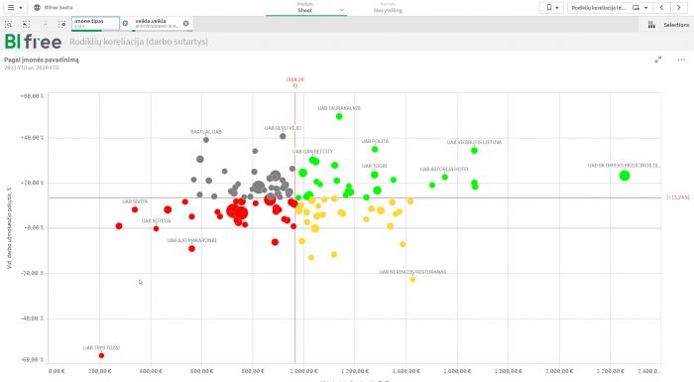Click subtitle 2021 YTD vs. 2020 YTD
Image resolution: width=694 pixels, height=382 pixels.
point(32,67)
